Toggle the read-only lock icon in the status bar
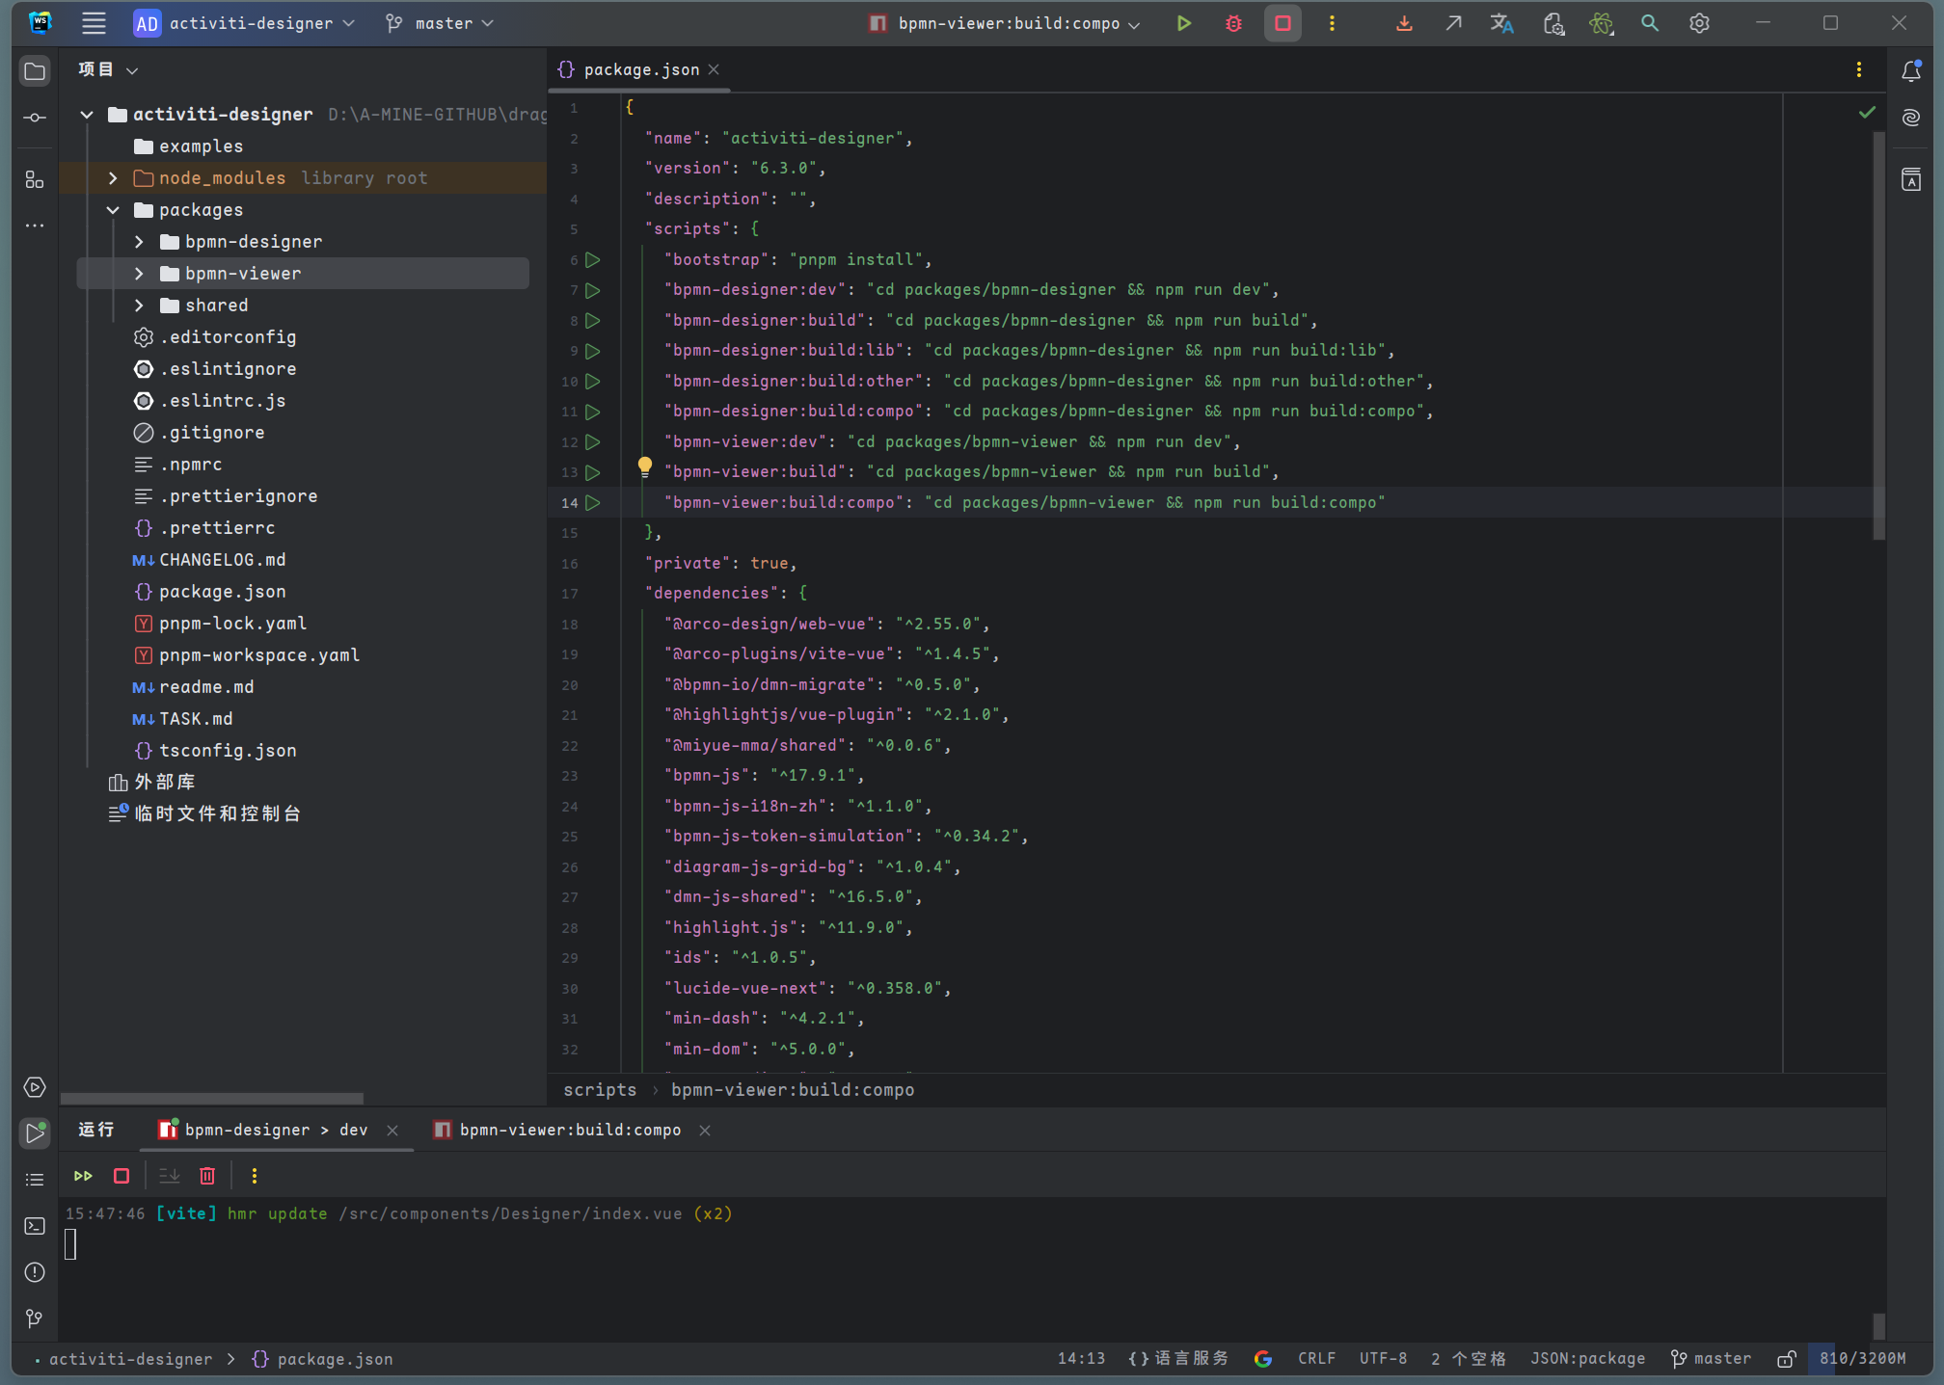Screen dimensions: 1944x1385 pos(1786,1359)
